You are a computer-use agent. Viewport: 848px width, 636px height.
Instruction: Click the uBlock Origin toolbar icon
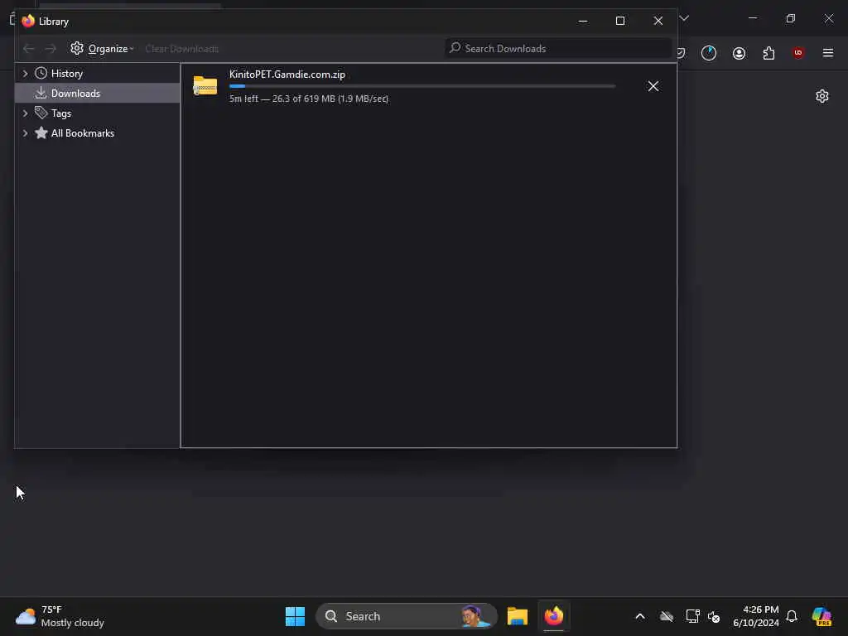798,52
